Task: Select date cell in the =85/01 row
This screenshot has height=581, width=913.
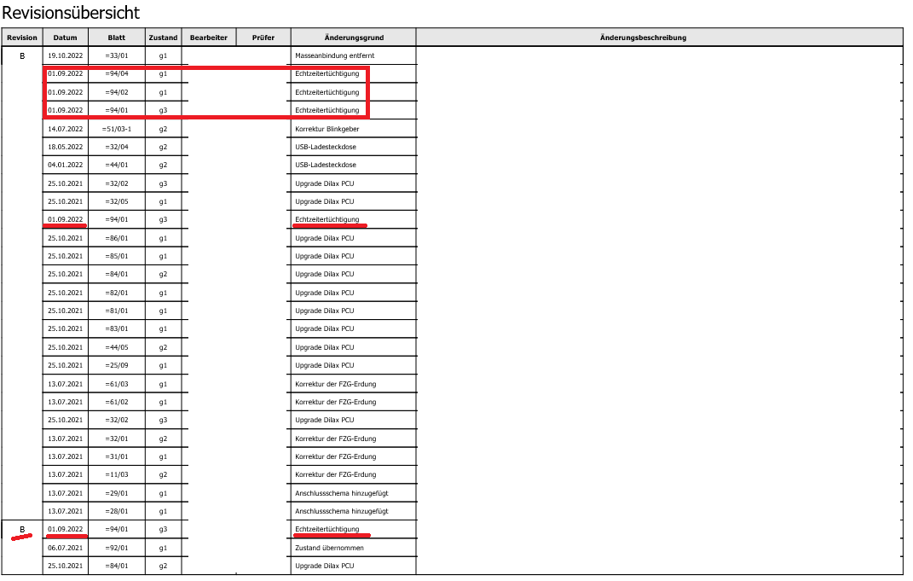Action: [65, 257]
